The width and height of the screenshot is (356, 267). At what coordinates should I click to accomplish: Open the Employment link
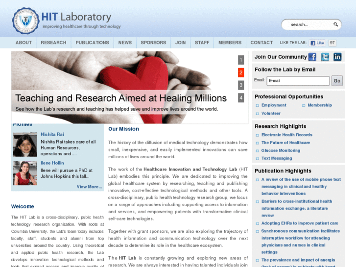tap(274, 105)
